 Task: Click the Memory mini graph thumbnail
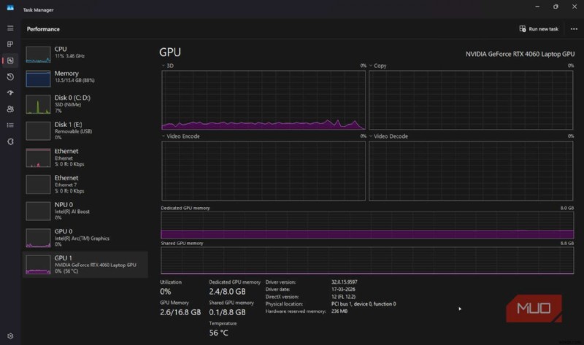(x=38, y=79)
